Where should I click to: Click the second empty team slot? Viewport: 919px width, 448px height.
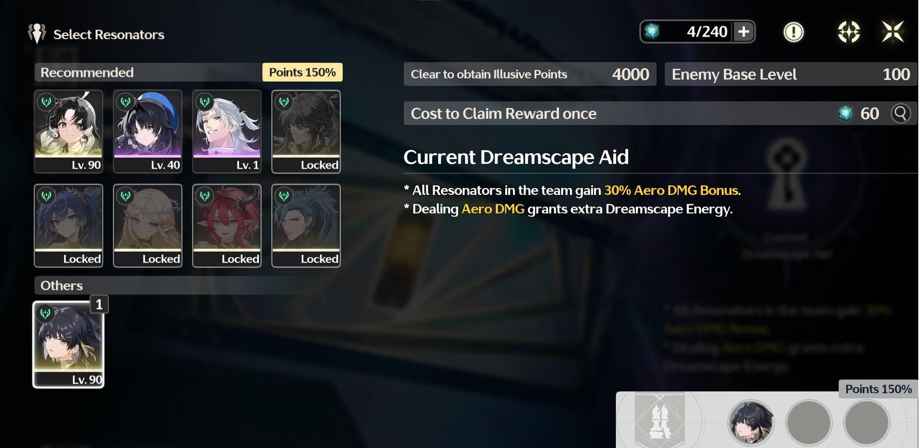[809, 422]
